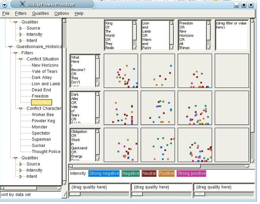This screenshot has width=260, height=204.
Task: Click the shade window button in title bar
Action: point(244,5)
